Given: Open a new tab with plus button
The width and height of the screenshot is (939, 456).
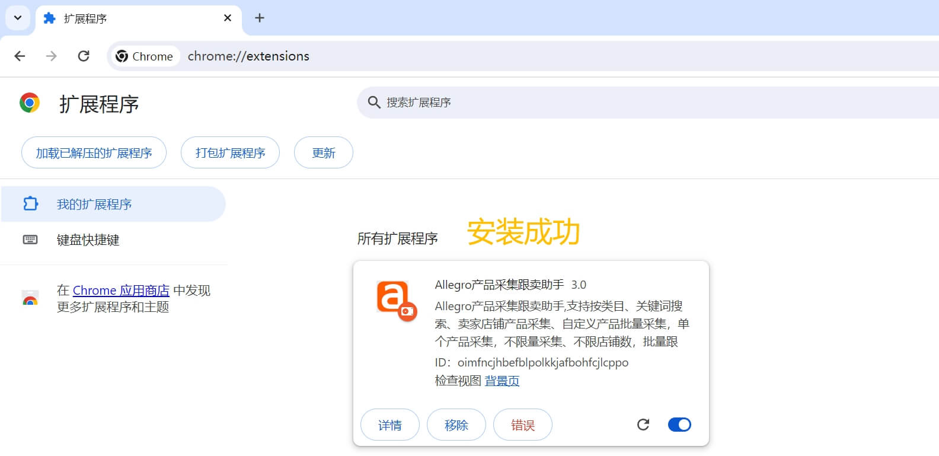Looking at the screenshot, I should [260, 18].
